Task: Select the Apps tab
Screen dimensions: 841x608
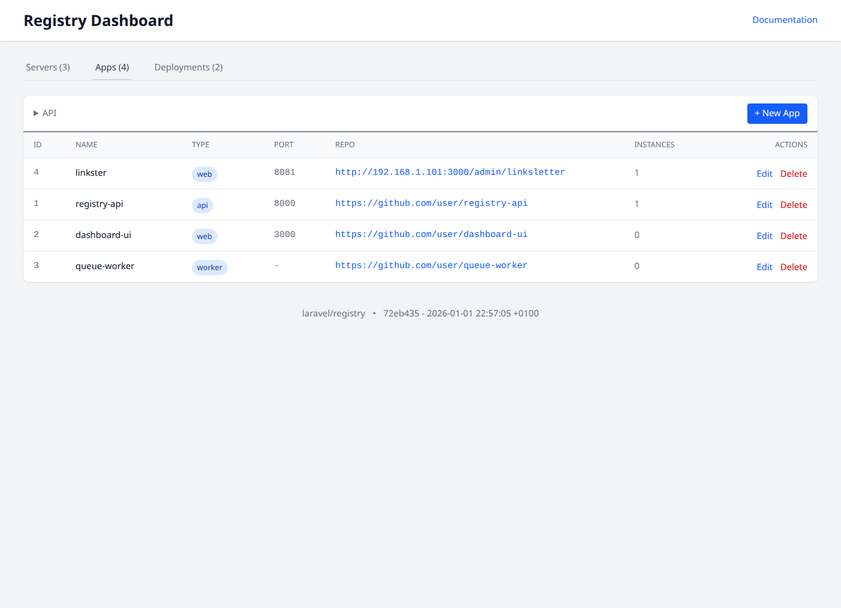Action: 112,67
